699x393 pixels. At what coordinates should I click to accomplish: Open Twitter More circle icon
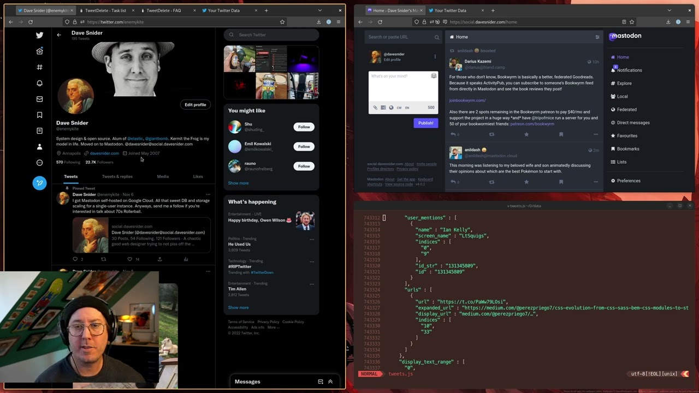coord(39,163)
